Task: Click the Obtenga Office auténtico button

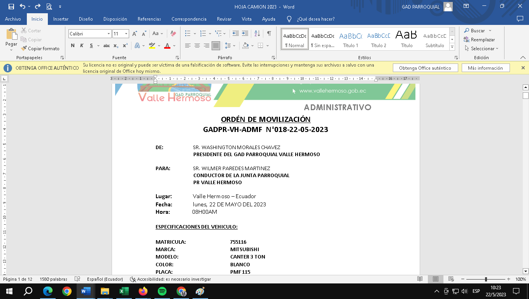Action: click(425, 68)
